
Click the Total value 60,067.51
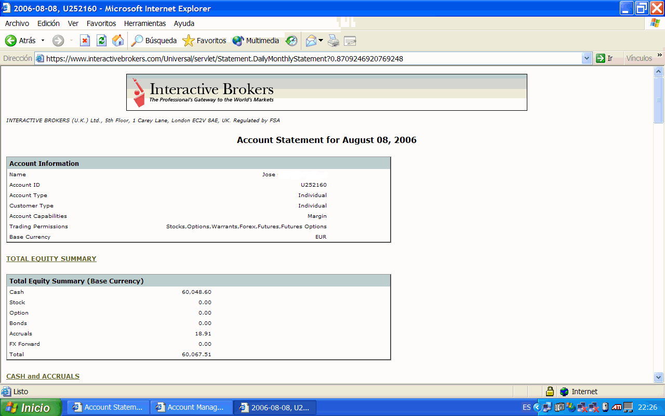[196, 355]
